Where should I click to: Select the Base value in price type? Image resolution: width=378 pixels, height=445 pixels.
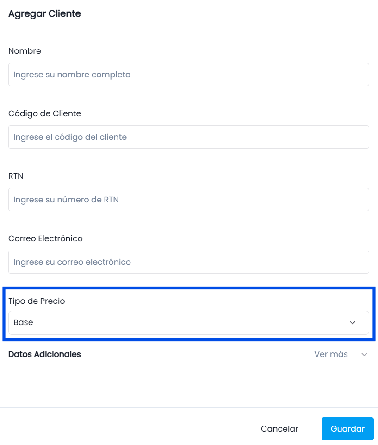(23, 322)
